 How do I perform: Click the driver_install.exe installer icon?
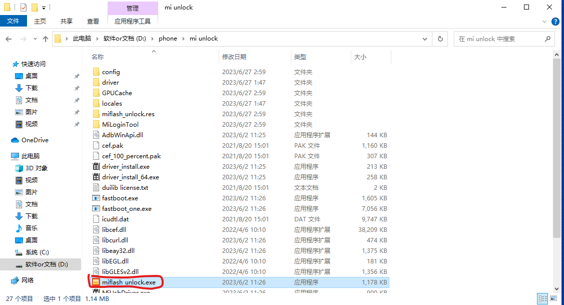96,166
